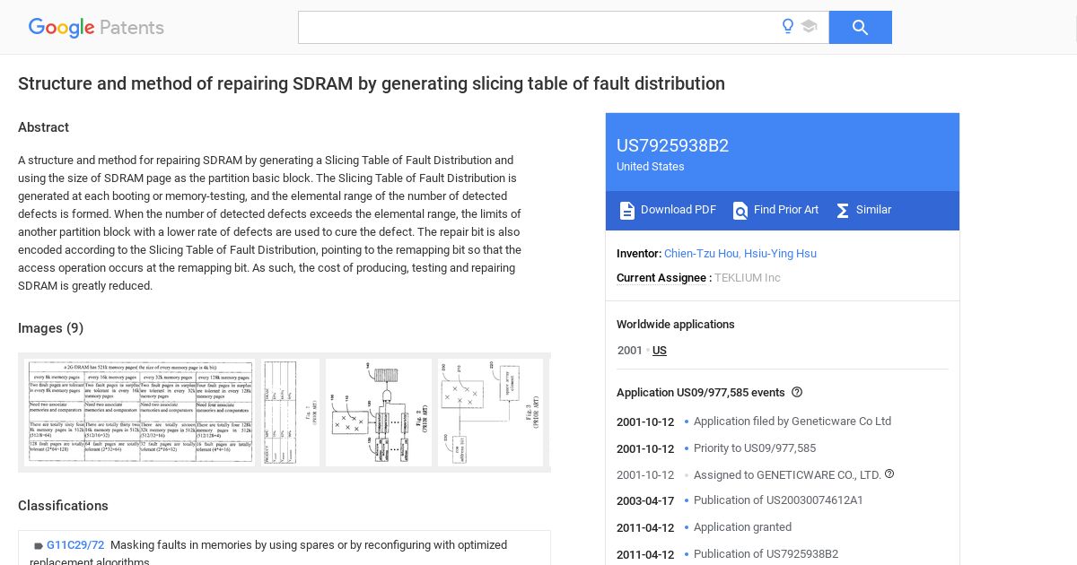The width and height of the screenshot is (1077, 565).
Task: Click the help icon beside Application events
Action: (x=797, y=393)
